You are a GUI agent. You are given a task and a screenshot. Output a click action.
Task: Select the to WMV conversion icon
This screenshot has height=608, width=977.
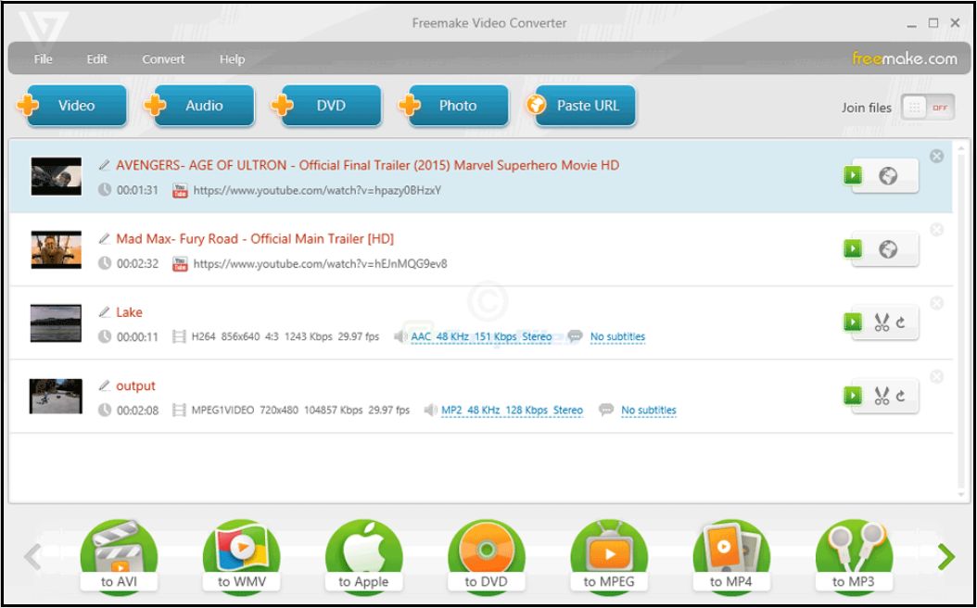click(240, 557)
